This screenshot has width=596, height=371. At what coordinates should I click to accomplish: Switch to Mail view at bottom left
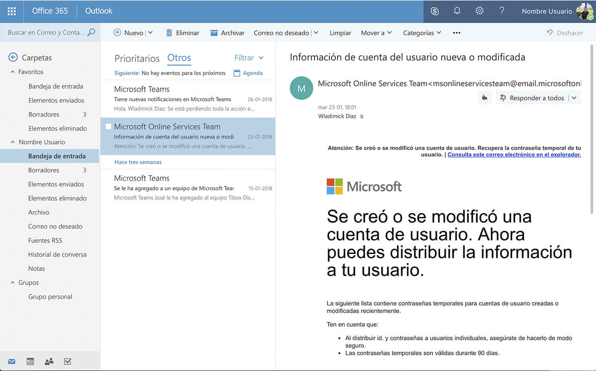pyautogui.click(x=12, y=361)
